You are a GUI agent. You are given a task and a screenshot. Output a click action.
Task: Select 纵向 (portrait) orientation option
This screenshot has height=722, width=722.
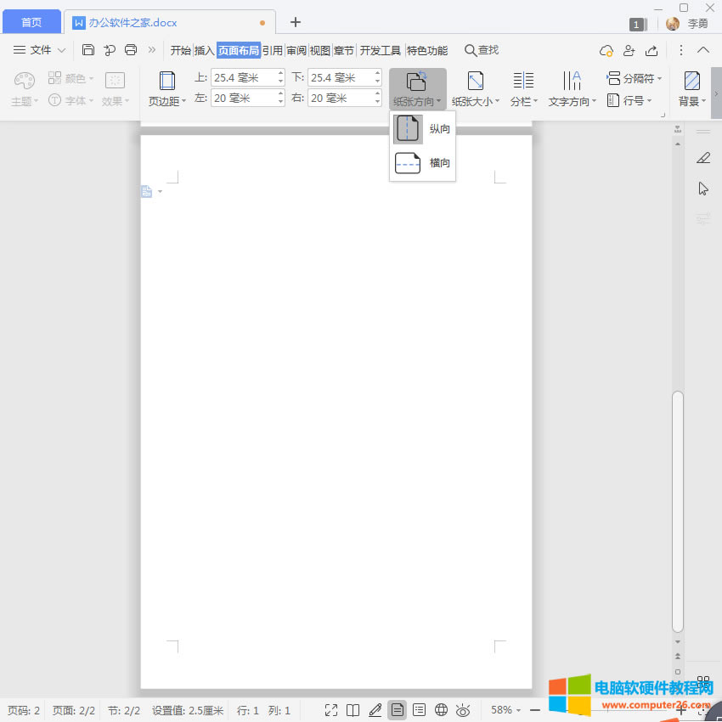[x=422, y=129]
